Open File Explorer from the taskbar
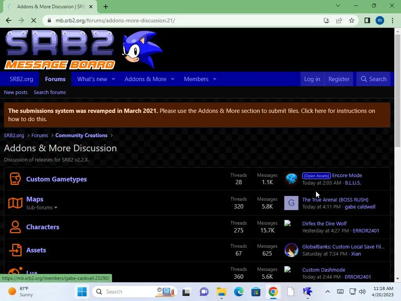This screenshot has width=401, height=301. click(222, 292)
